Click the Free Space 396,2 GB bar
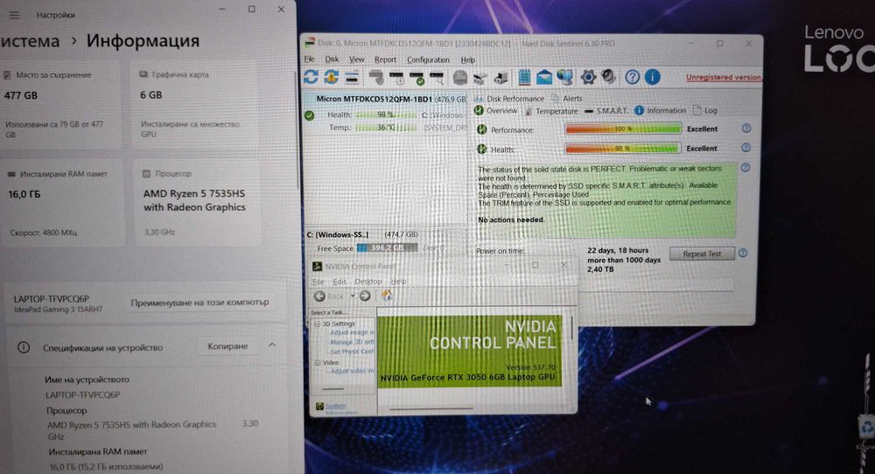 pyautogui.click(x=387, y=247)
